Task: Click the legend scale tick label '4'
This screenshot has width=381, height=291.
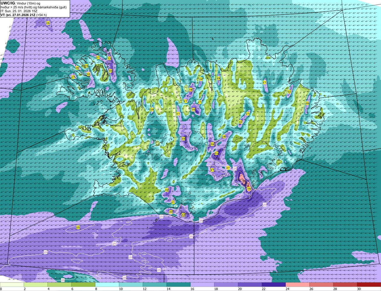Action: (x=48, y=289)
